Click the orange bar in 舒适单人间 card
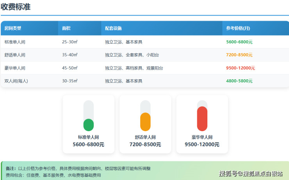 145,121
